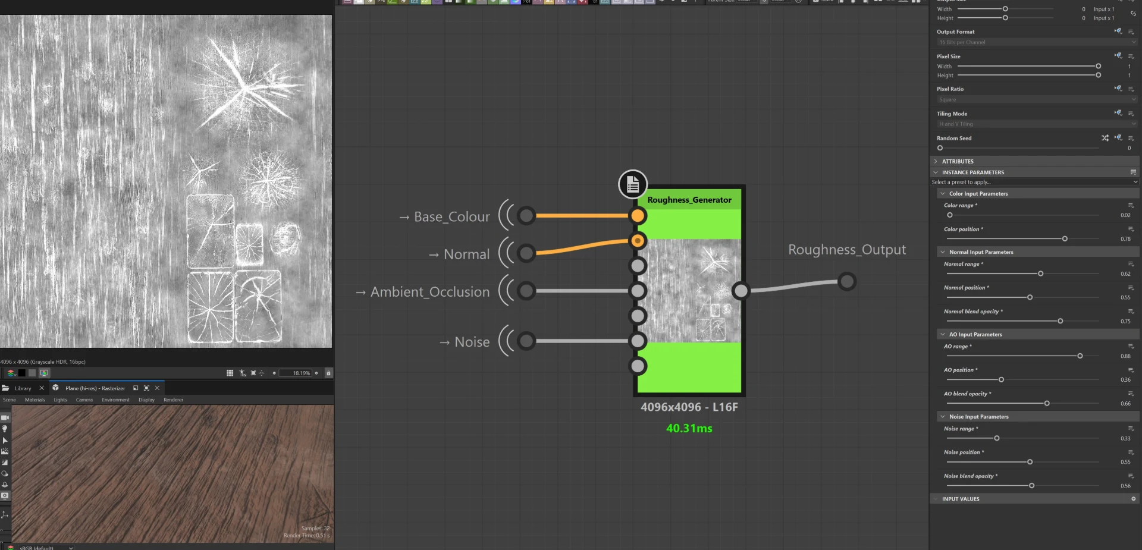Toggle the light bulb icon in 3D view

5,429
